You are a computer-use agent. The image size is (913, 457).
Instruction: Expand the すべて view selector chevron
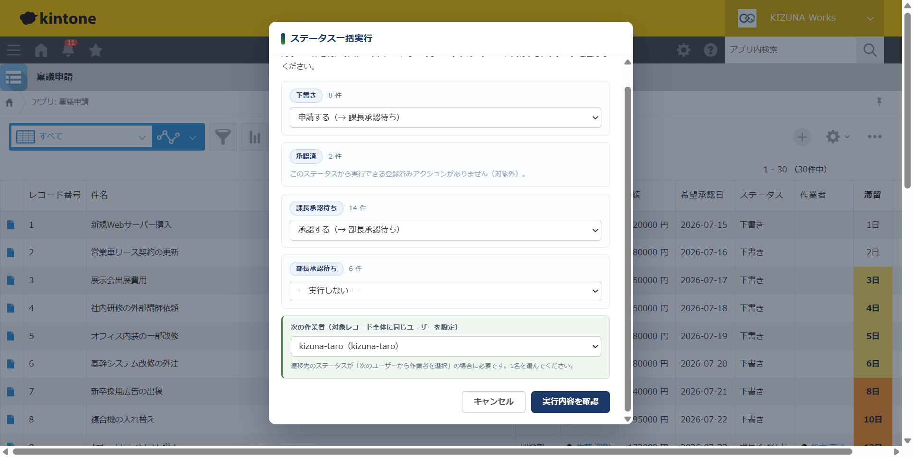142,137
